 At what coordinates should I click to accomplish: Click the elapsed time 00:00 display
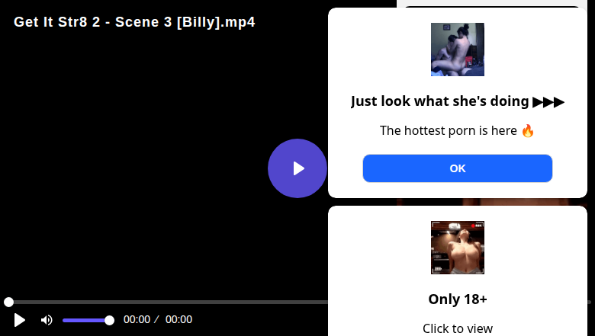(137, 320)
